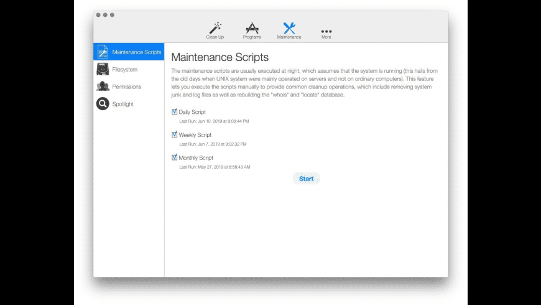Click the window's minimize button
The image size is (541, 305).
(105, 15)
